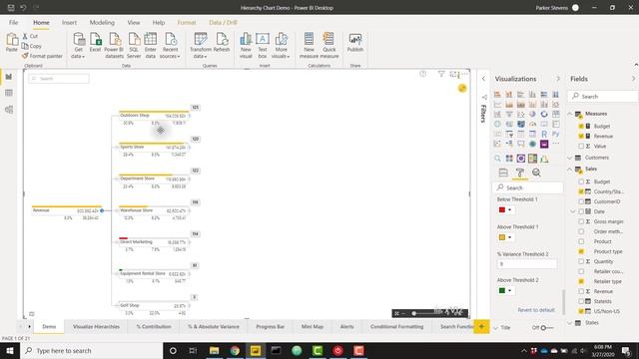This screenshot has height=359, width=639.
Task: Open the Fields well pane icon
Action: (503, 173)
